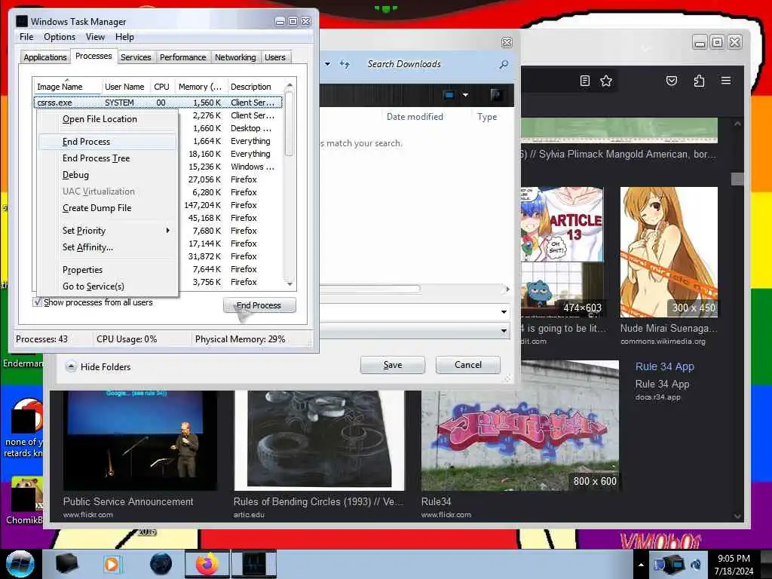Choose Properties in the context menu

[108, 270]
